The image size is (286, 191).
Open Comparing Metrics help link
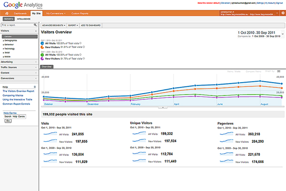(13, 95)
